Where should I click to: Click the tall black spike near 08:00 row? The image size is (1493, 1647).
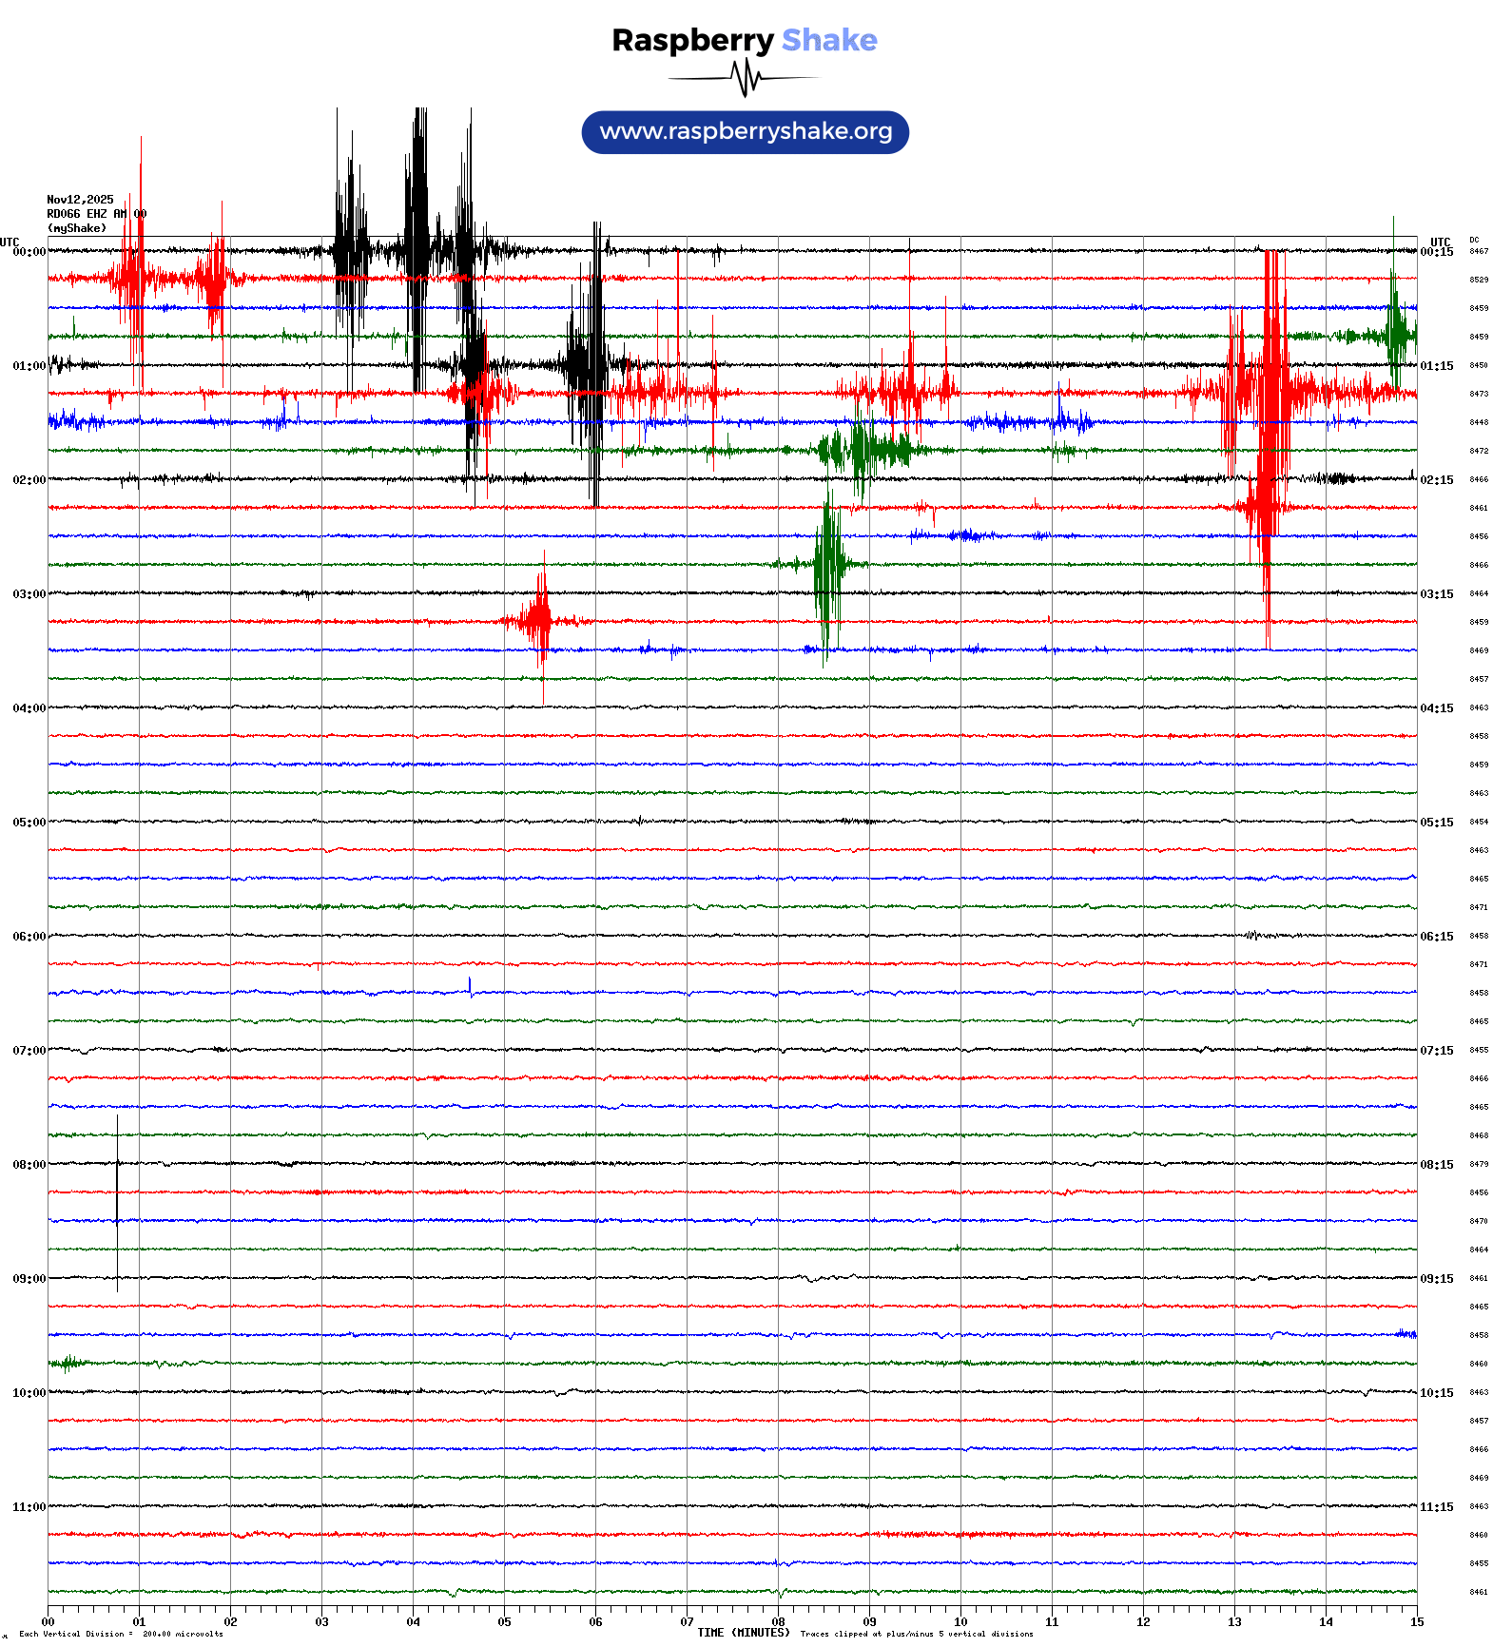117,1203
